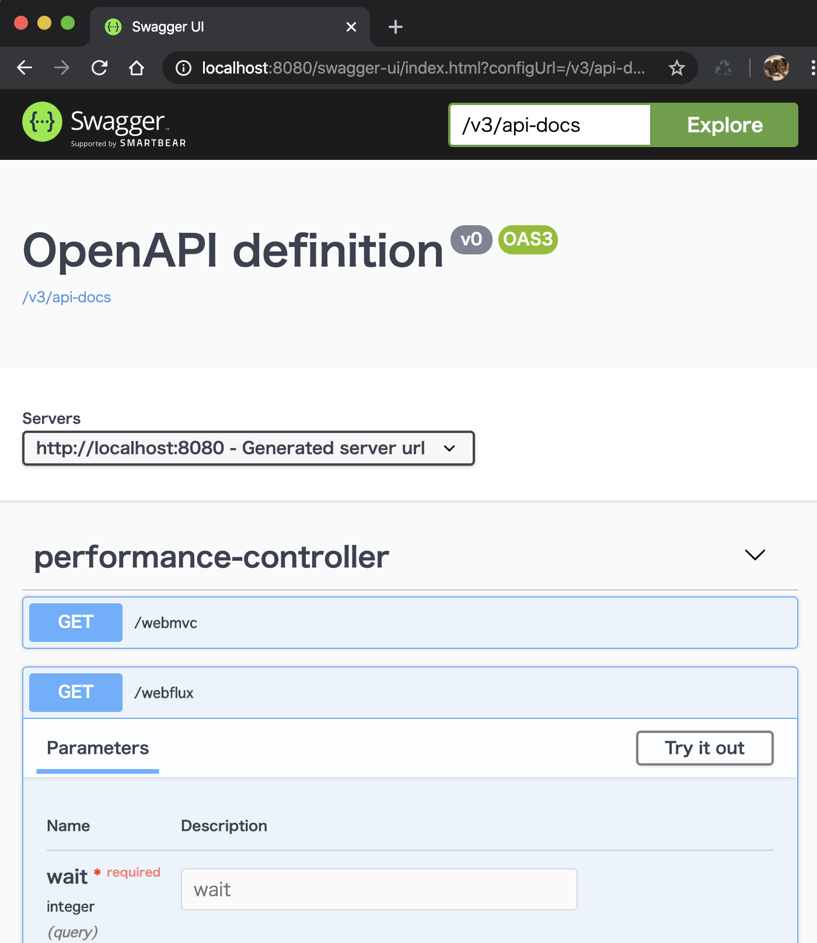This screenshot has height=943, width=817.
Task: Click inside the wait parameter field
Action: [378, 889]
